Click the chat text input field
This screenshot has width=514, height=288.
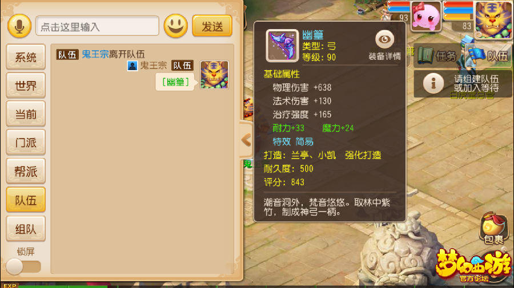pyautogui.click(x=97, y=26)
